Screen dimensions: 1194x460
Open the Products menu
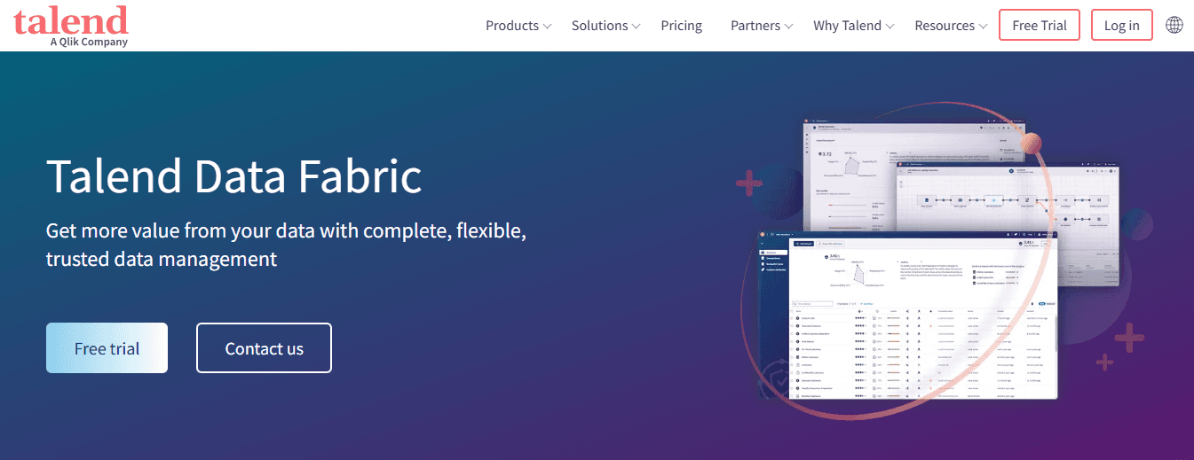[x=512, y=26]
